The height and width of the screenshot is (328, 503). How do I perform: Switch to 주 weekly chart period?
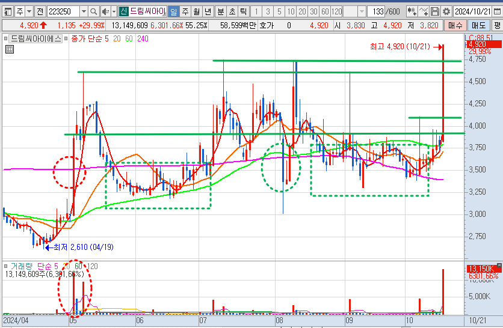click(185, 12)
